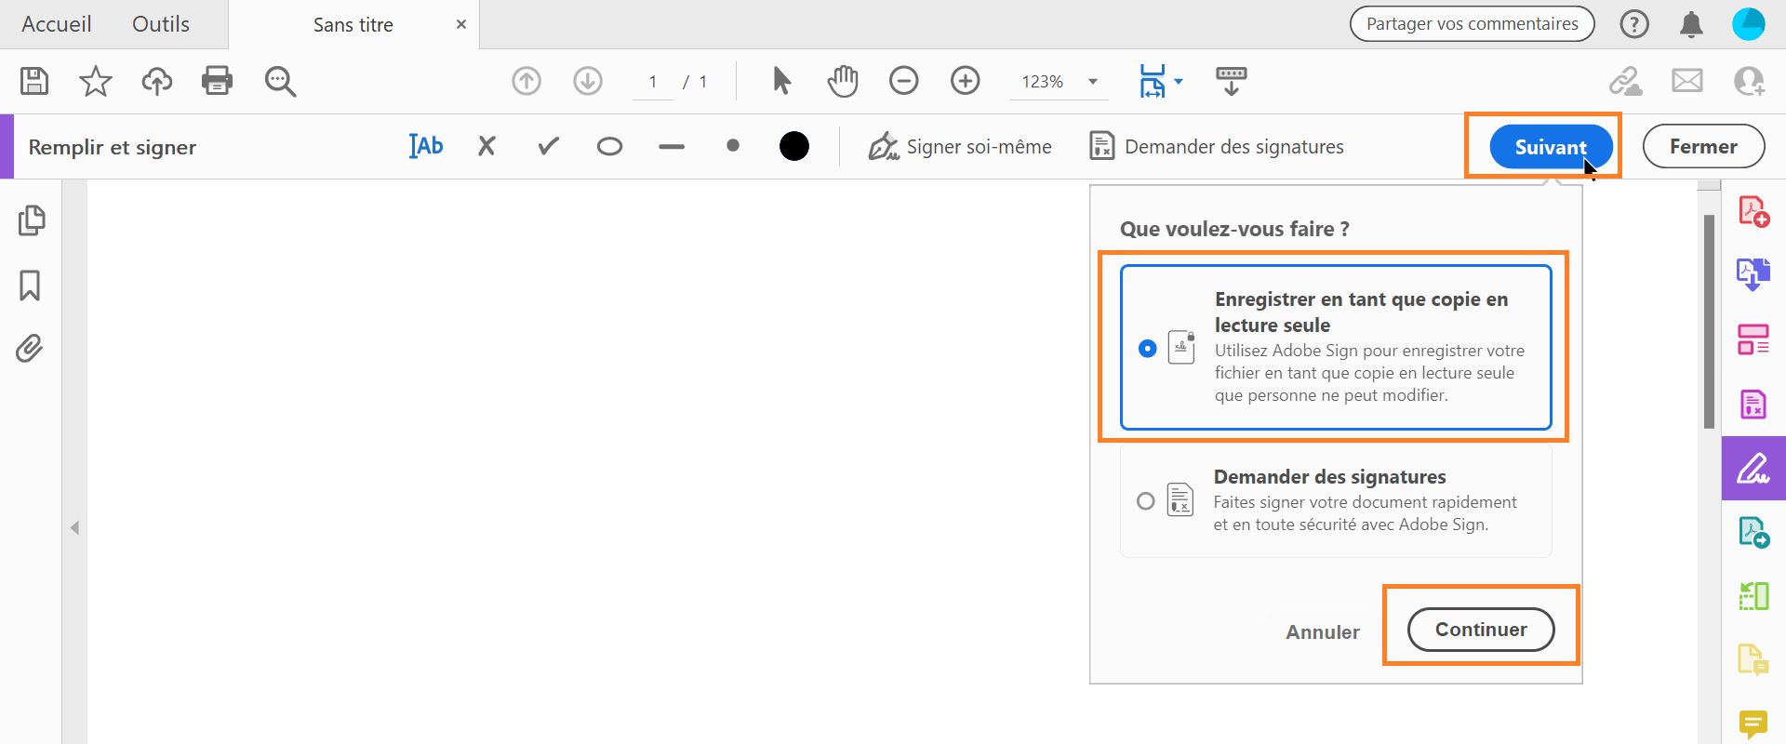The image size is (1786, 744).
Task: Bookmark the file with the star icon
Action: tap(96, 81)
